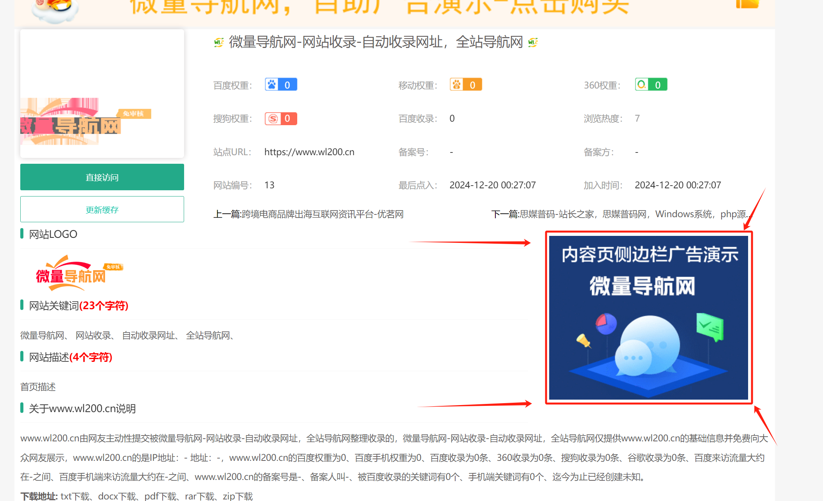Image resolution: width=823 pixels, height=501 pixels.
Task: Click the 360权重: label
Action: pyautogui.click(x=602, y=85)
